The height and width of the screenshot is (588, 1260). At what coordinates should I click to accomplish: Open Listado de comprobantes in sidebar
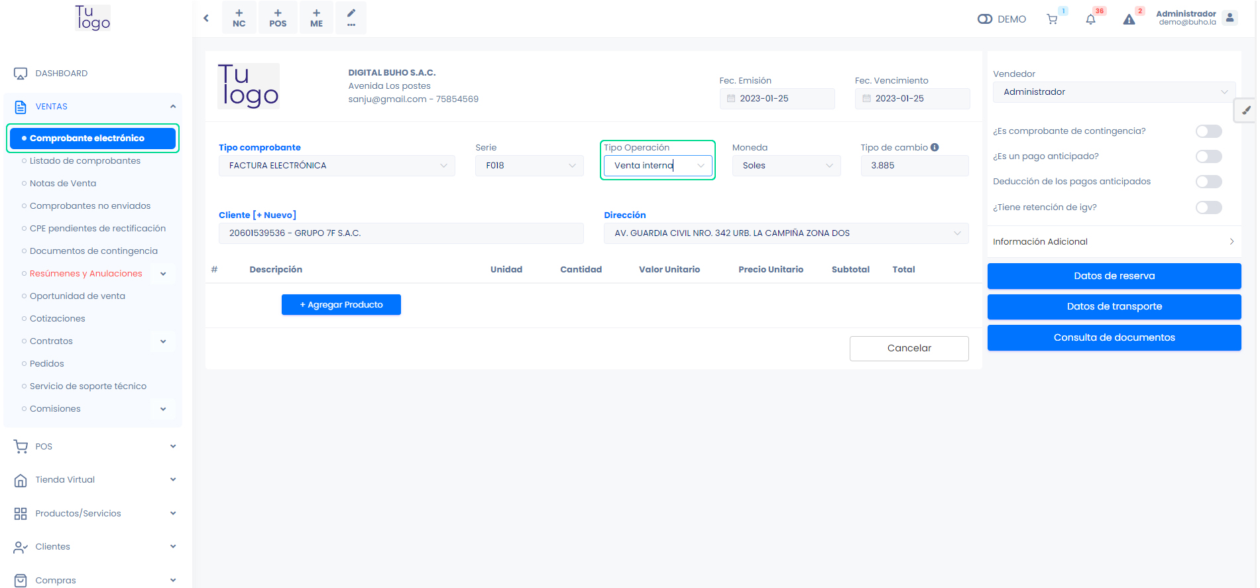coord(85,161)
